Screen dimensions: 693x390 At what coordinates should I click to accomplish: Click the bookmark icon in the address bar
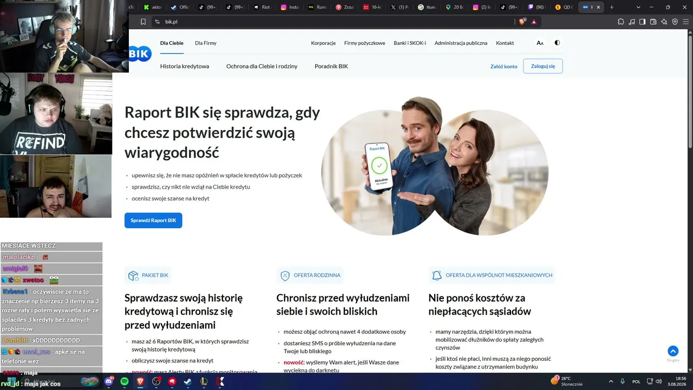(143, 22)
